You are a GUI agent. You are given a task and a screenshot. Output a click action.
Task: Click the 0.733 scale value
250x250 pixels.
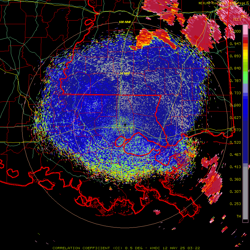tap(235, 93)
